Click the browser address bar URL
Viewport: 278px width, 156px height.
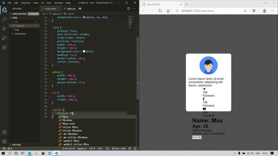(x=197, y=11)
